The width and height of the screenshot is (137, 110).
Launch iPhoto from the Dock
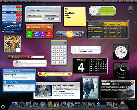click(63, 105)
